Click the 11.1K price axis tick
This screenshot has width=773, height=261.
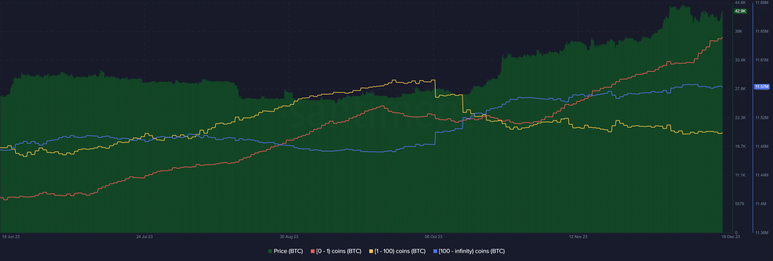pyautogui.click(x=740, y=175)
